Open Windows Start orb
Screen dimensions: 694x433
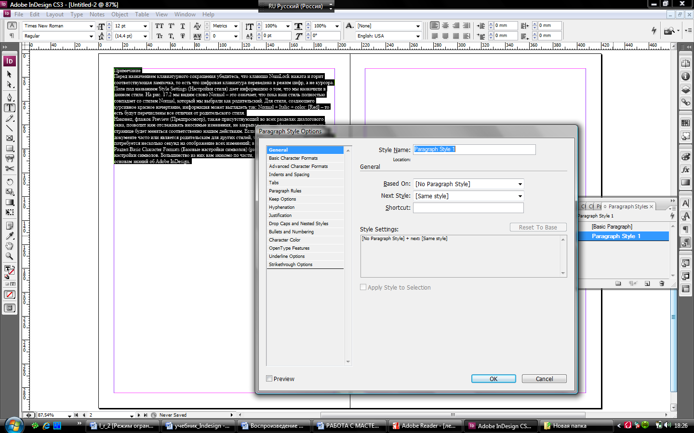pyautogui.click(x=14, y=425)
